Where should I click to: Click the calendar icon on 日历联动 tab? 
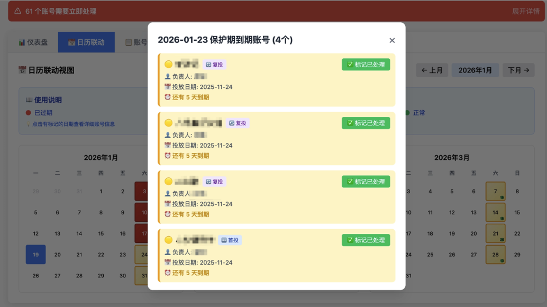(x=71, y=41)
